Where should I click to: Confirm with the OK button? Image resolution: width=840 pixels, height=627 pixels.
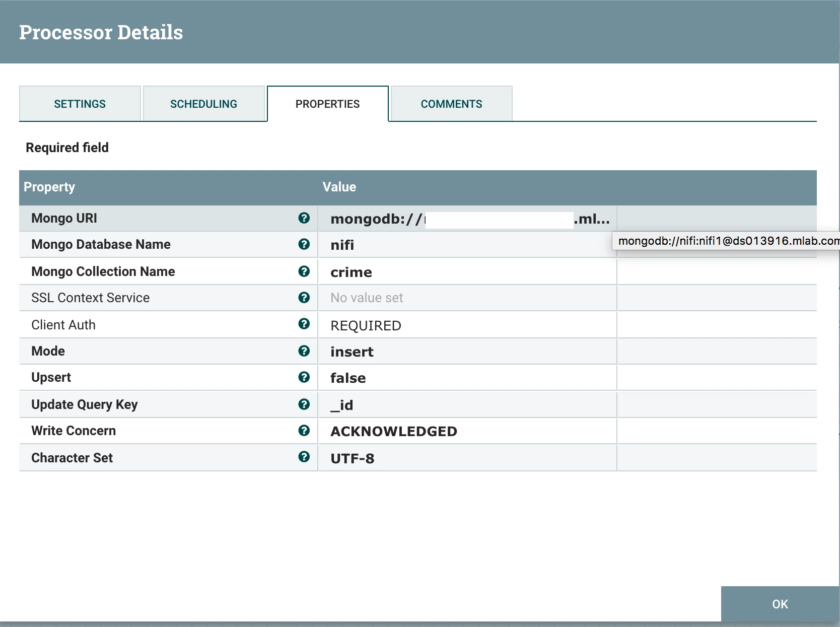780,604
